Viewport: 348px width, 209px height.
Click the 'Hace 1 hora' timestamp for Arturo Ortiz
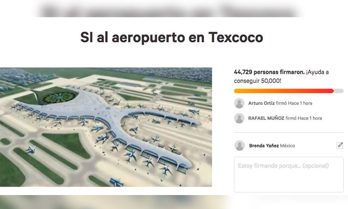(x=300, y=103)
